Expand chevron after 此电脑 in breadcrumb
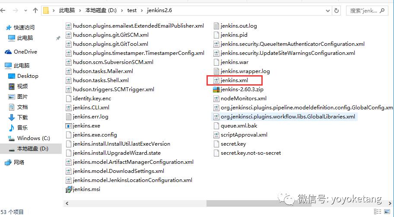Screen dimensions: 394x217 pyautogui.click(x=80, y=10)
